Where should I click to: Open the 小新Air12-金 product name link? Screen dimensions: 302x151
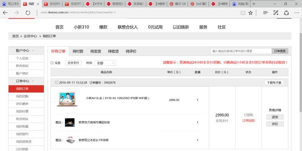click(118, 98)
